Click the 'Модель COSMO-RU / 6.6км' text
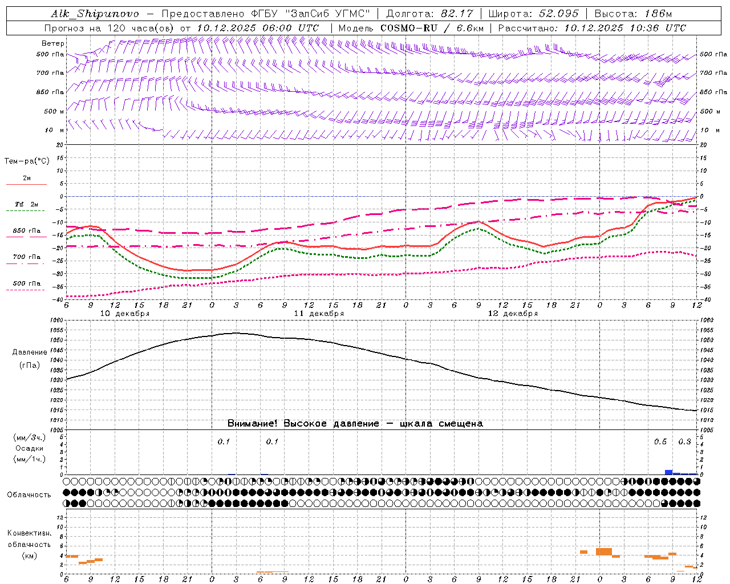The height and width of the screenshot is (584, 730). tap(411, 28)
